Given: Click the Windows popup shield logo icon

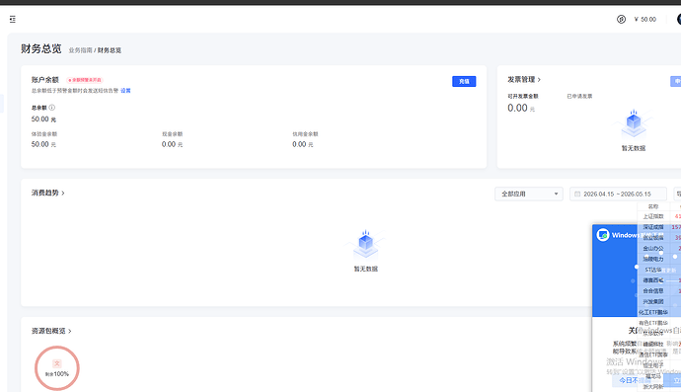Looking at the screenshot, I should (603, 235).
